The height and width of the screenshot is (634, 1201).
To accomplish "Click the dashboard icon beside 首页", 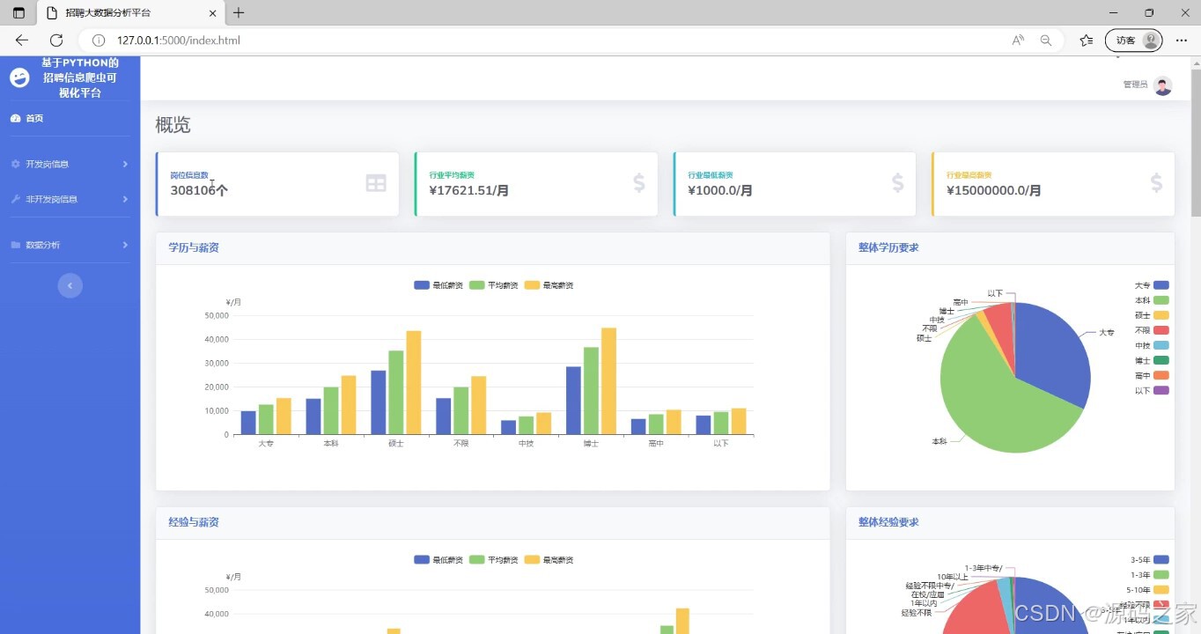I will point(15,118).
